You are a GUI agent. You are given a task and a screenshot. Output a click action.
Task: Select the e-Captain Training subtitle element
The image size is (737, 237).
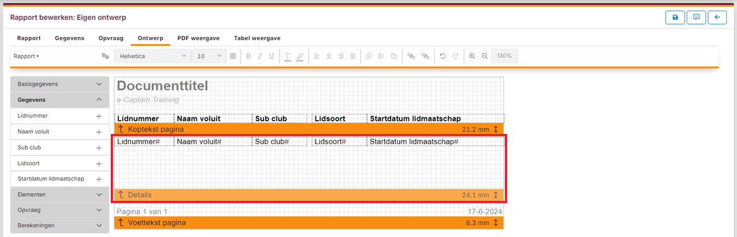pos(147,100)
